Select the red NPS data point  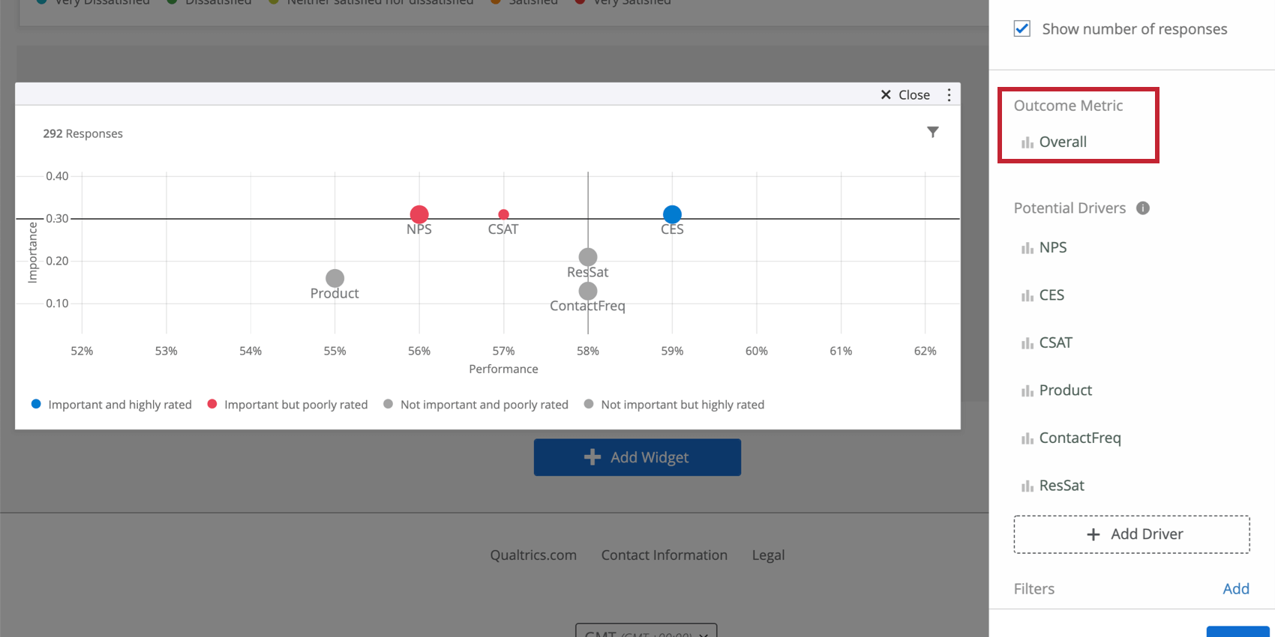tap(419, 215)
